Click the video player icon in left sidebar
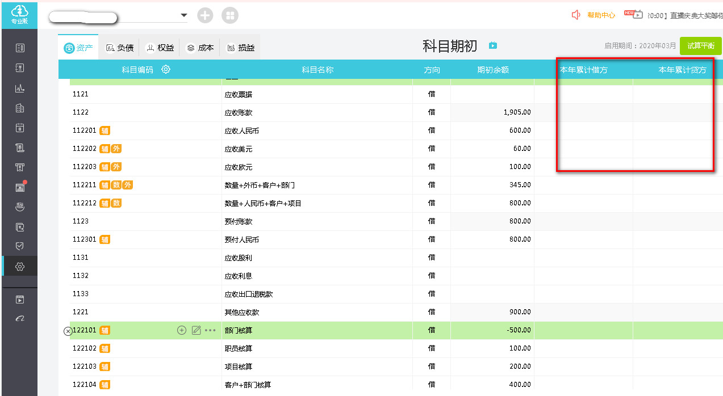 [20, 299]
